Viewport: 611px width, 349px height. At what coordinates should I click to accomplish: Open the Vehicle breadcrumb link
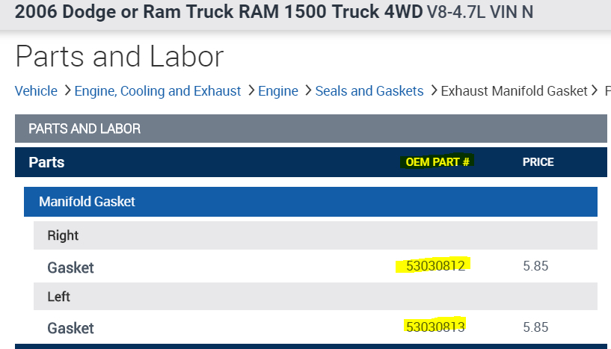[36, 91]
